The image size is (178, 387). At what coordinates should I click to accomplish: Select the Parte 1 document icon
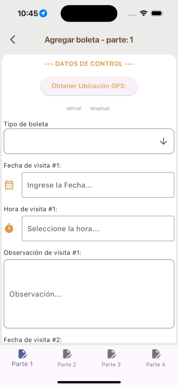coord(23,354)
